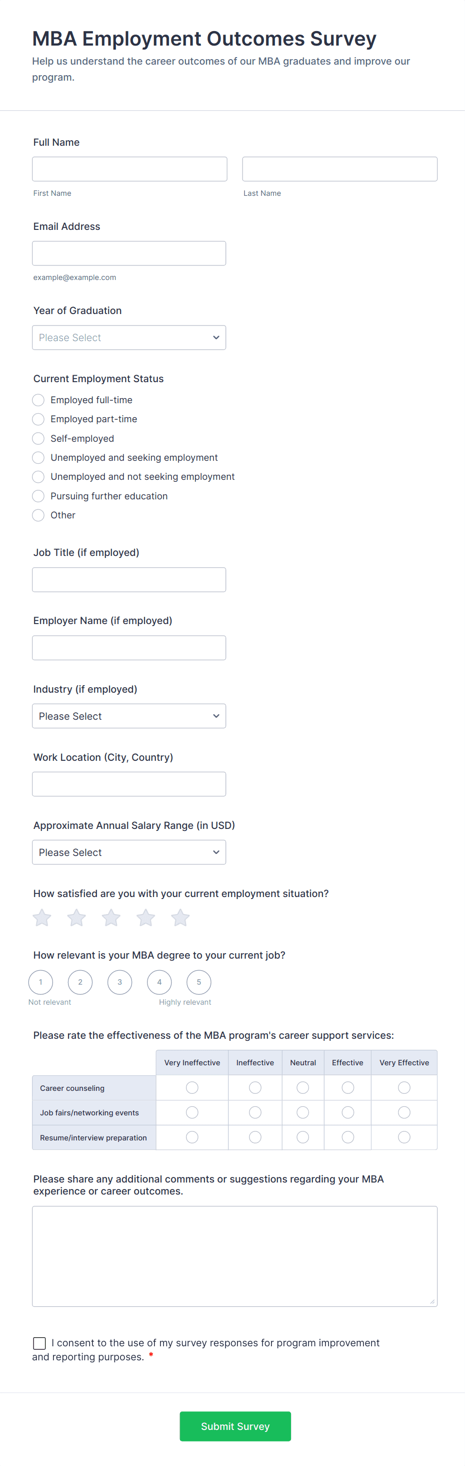Check the survey consent checkbox

[39, 1343]
